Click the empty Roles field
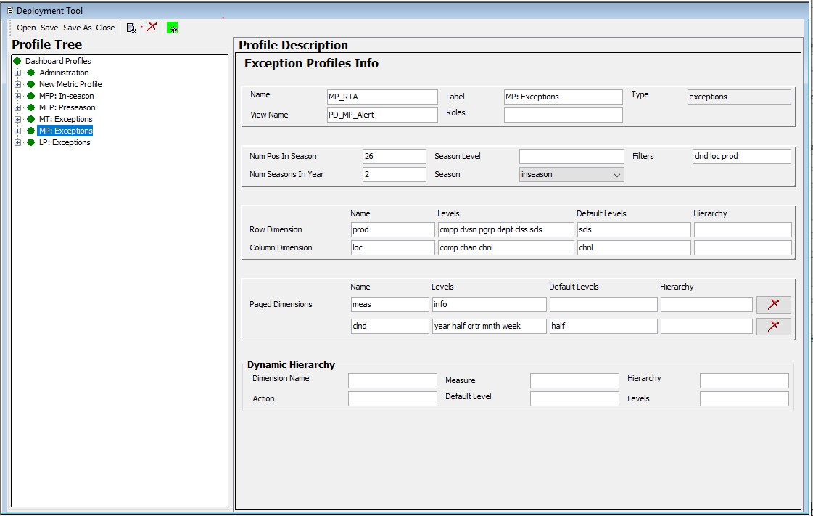 563,115
